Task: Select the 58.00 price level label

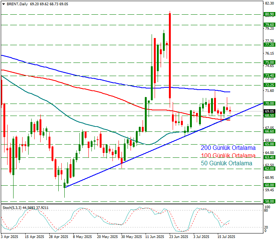Action: (x=269, y=201)
